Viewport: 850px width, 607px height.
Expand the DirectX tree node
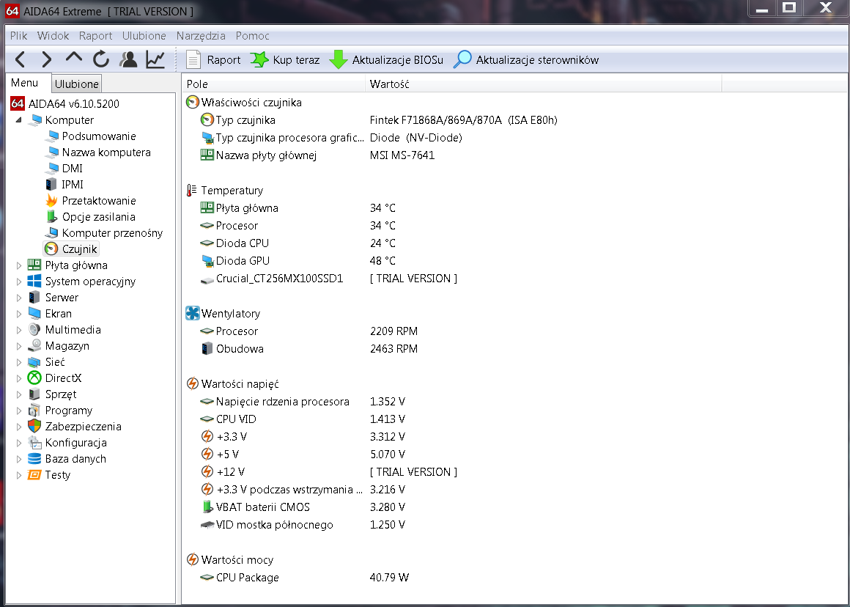click(18, 378)
